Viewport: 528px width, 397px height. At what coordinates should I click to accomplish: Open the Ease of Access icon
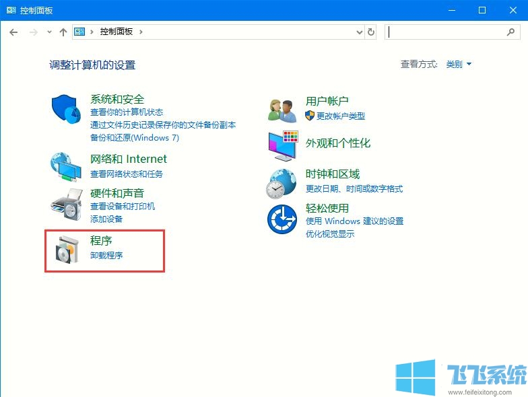point(282,219)
